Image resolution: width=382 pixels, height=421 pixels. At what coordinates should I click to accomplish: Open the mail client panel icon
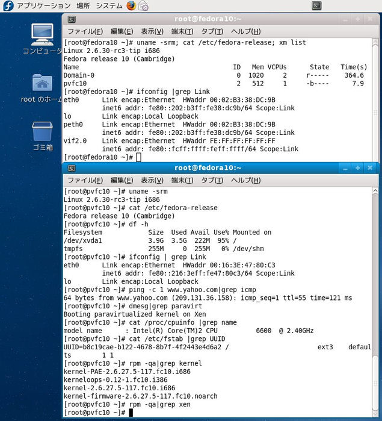point(143,5)
